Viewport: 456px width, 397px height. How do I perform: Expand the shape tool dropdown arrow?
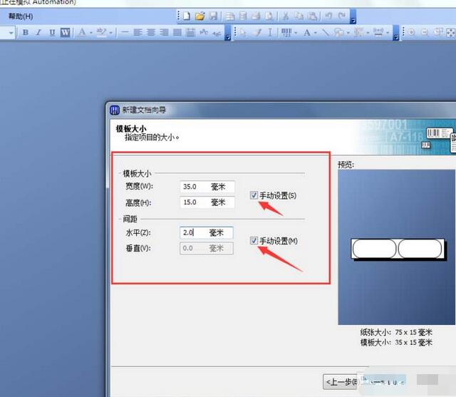point(348,33)
